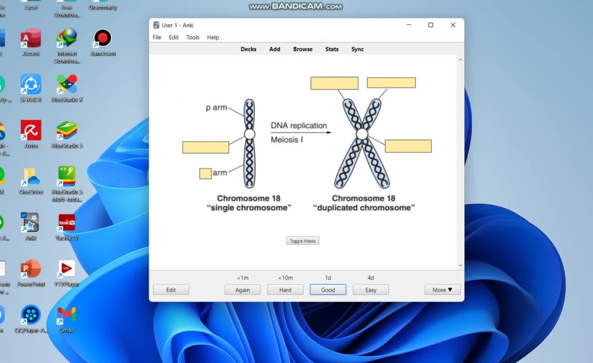
Task: Launch the Grammarly desktop icon
Action: pyautogui.click(x=103, y=5)
